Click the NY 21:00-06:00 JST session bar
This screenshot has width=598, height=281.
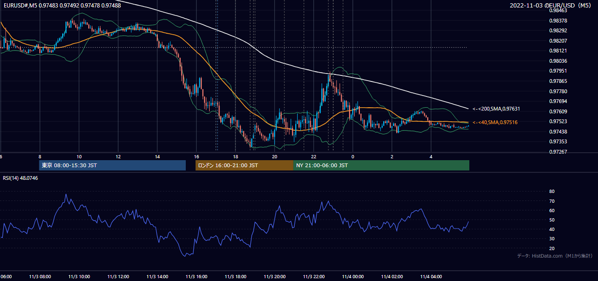pyautogui.click(x=381, y=165)
